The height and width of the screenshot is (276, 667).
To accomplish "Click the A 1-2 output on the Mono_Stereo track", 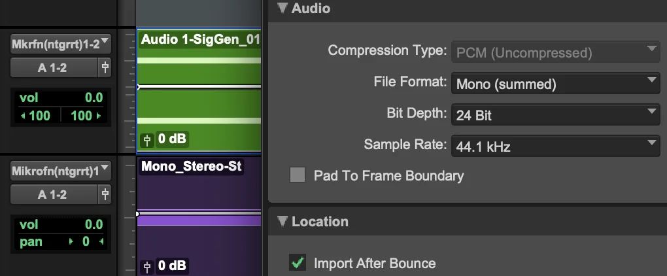I will click(54, 195).
